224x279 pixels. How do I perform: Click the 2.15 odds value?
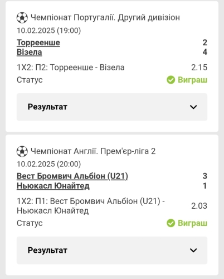pyautogui.click(x=199, y=68)
